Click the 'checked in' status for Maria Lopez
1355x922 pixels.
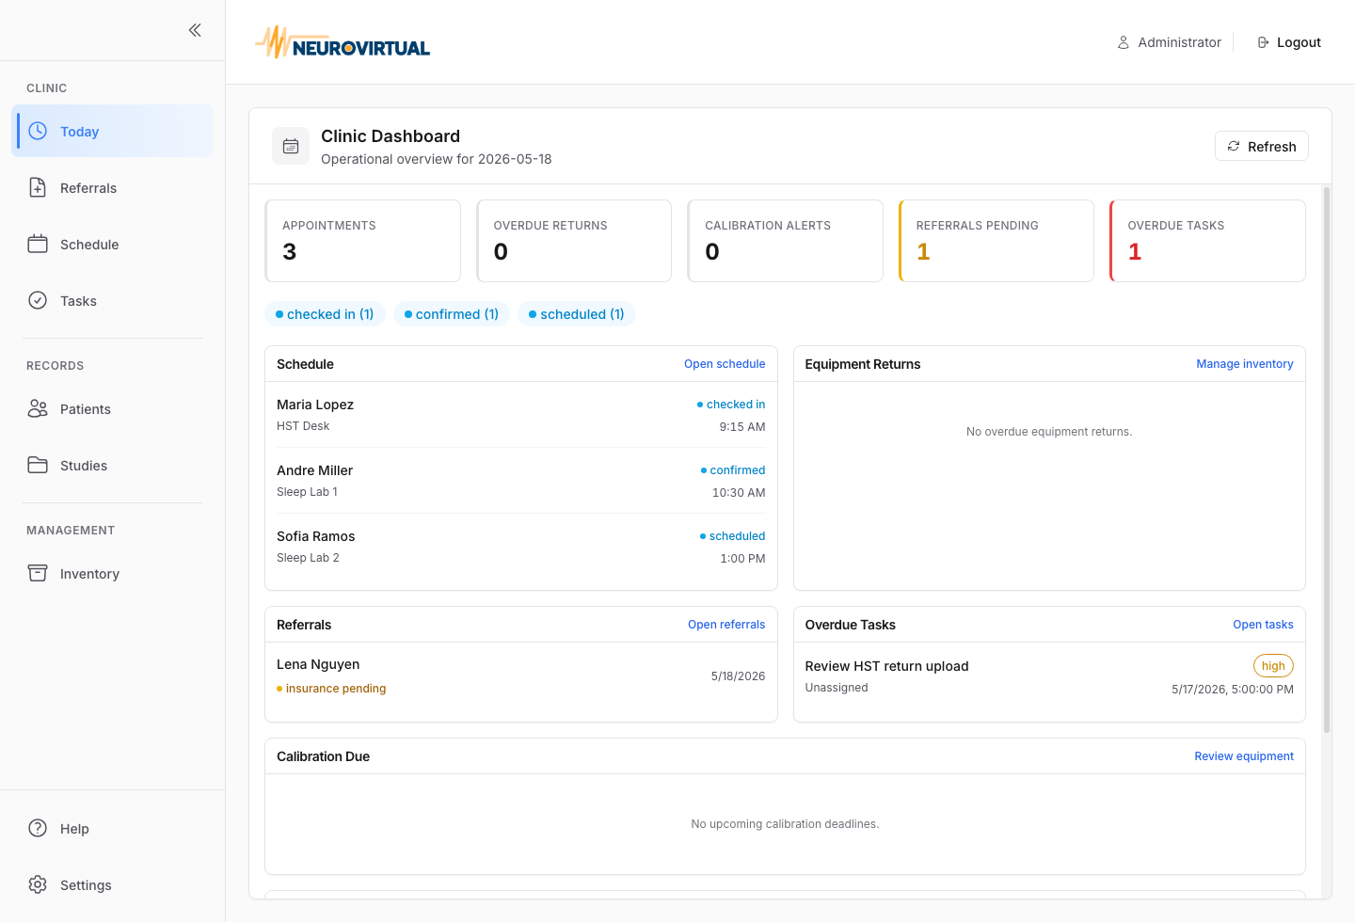coord(731,405)
